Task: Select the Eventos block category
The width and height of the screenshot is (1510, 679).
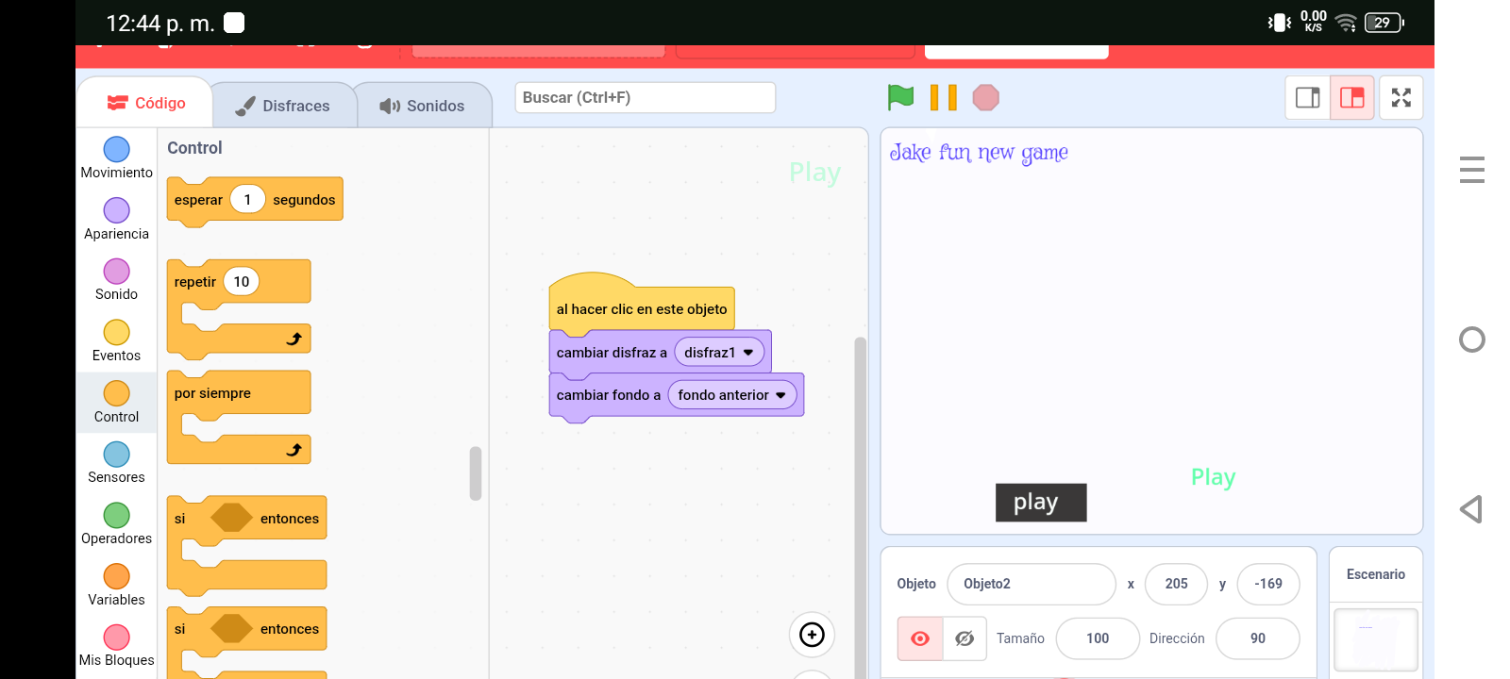Action: click(x=116, y=340)
